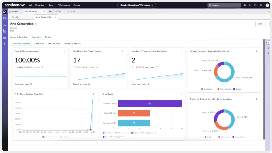Close the Avid Corporation subtab
Screen dimensions: 272x153
(x=56, y=17)
